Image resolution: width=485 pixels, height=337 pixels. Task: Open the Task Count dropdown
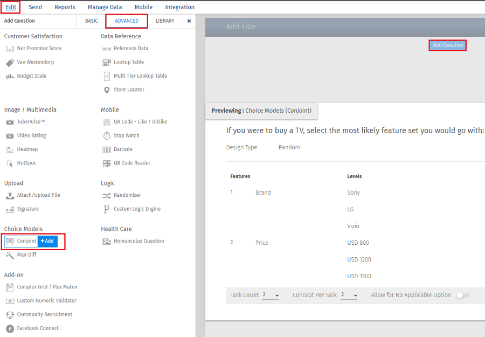point(271,295)
